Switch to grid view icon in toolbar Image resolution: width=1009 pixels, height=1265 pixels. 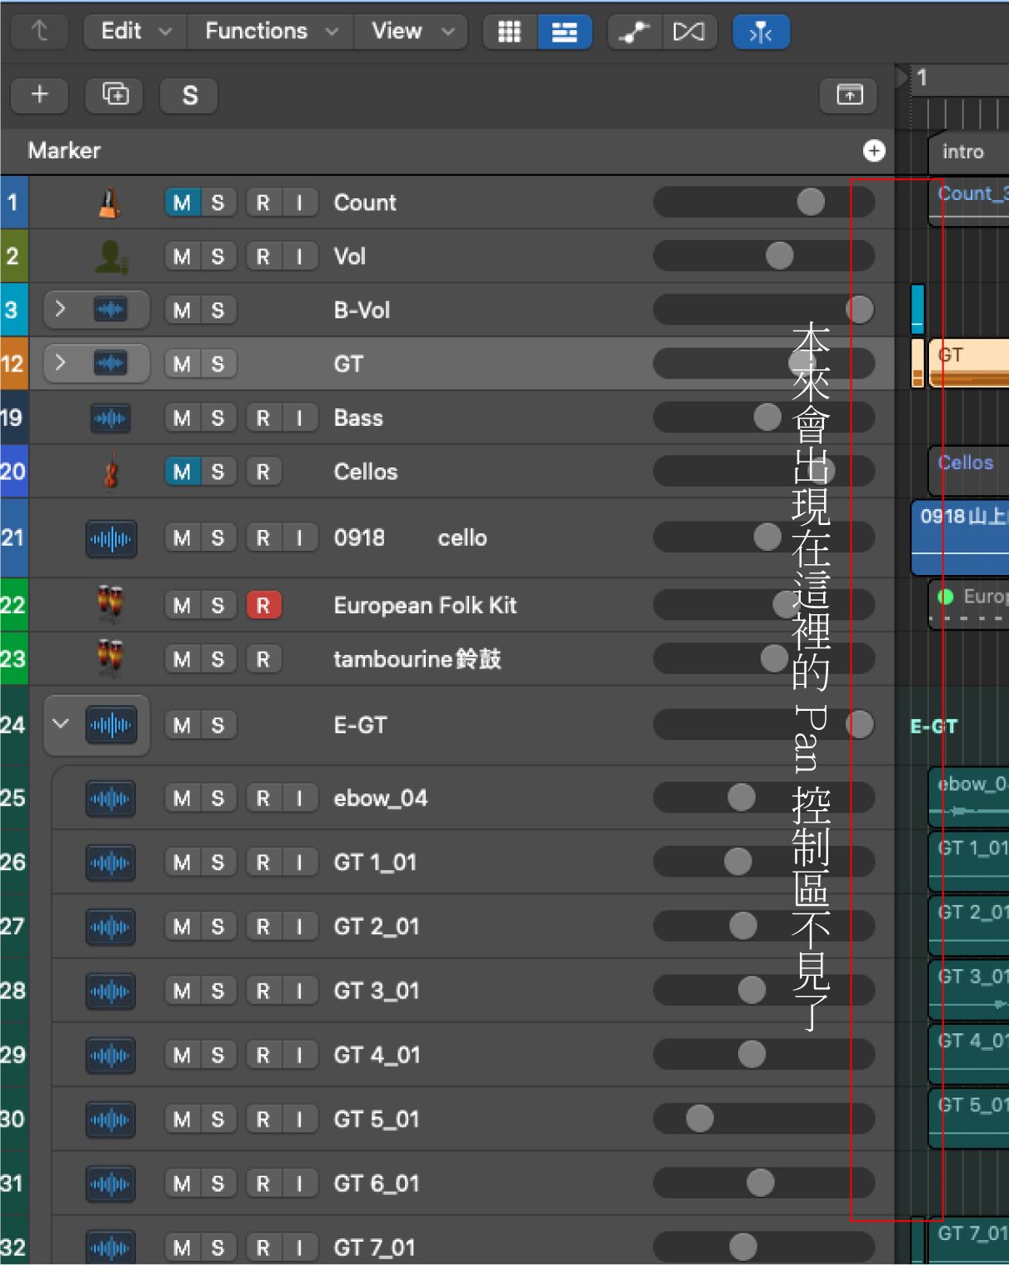point(509,32)
